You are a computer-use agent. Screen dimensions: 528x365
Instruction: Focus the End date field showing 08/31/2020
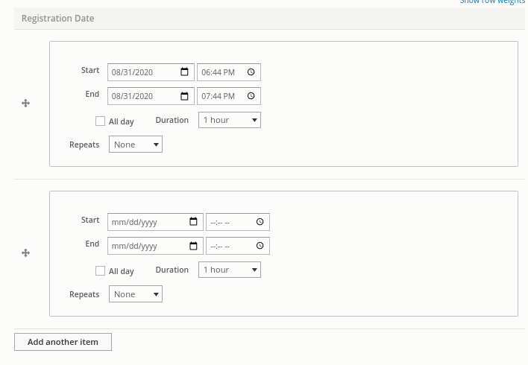pyautogui.click(x=151, y=96)
